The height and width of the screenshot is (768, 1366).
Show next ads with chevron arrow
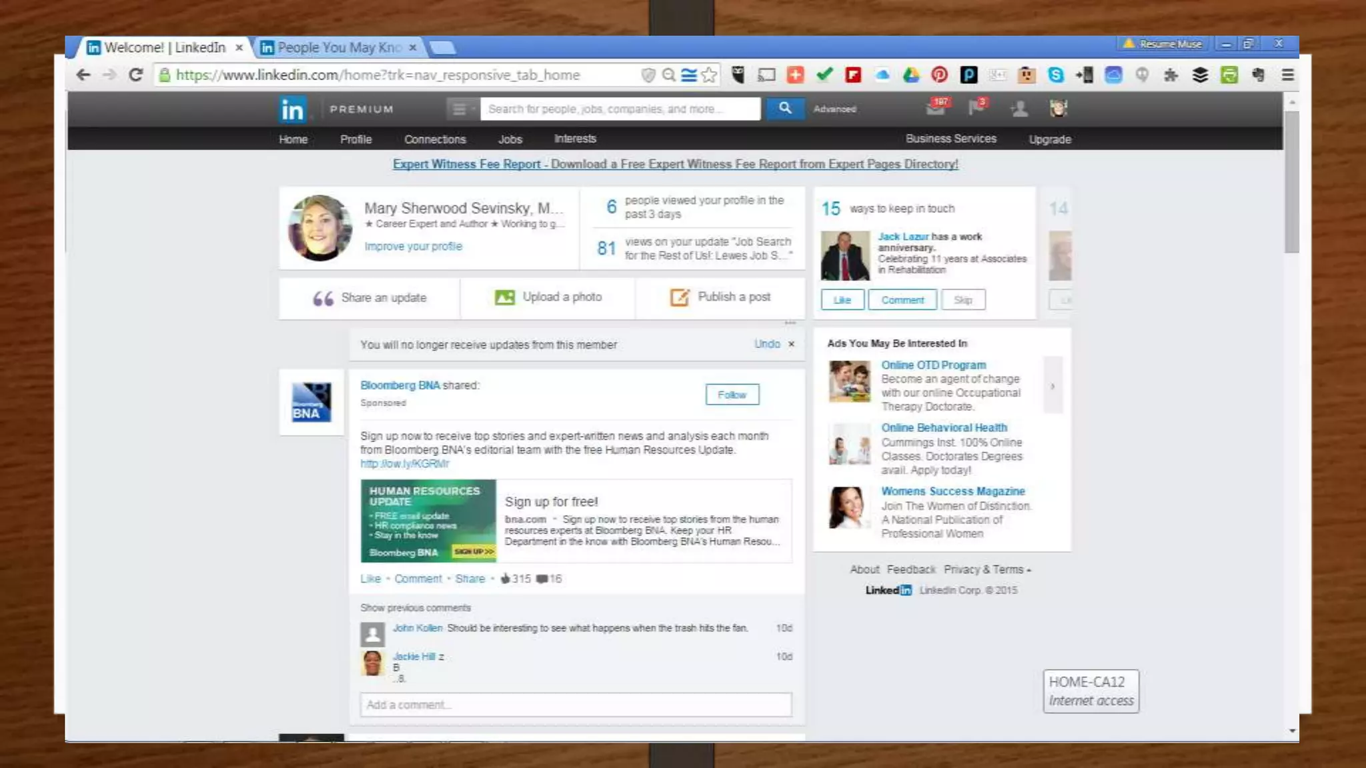(x=1053, y=386)
